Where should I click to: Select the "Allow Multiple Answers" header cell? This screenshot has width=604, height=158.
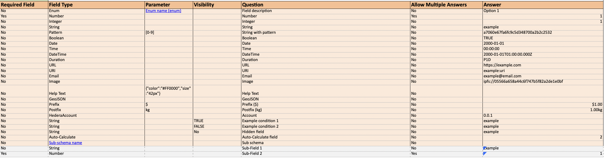[x=439, y=5]
